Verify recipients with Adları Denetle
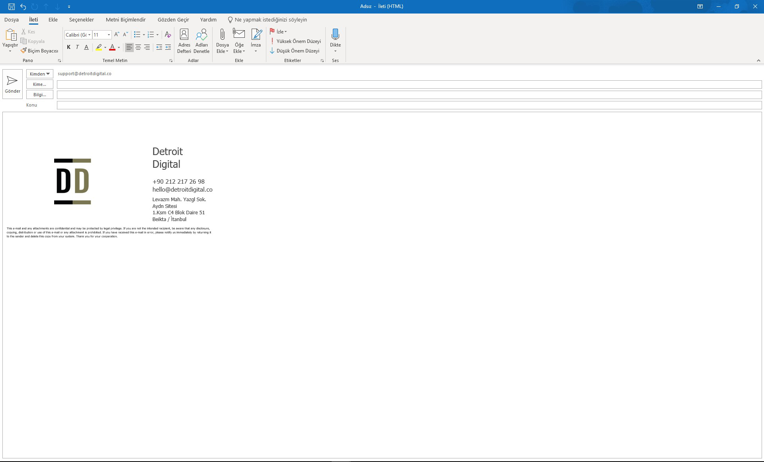 click(201, 41)
